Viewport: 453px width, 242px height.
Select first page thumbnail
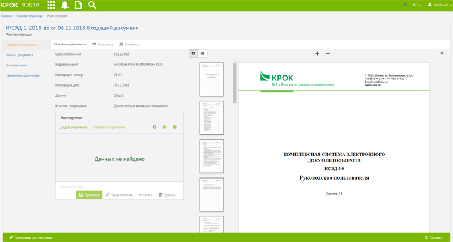[212, 79]
